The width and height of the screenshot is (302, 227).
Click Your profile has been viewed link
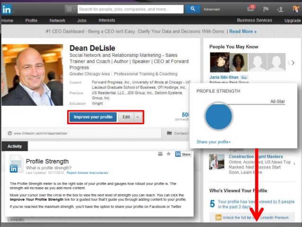tap(256, 204)
